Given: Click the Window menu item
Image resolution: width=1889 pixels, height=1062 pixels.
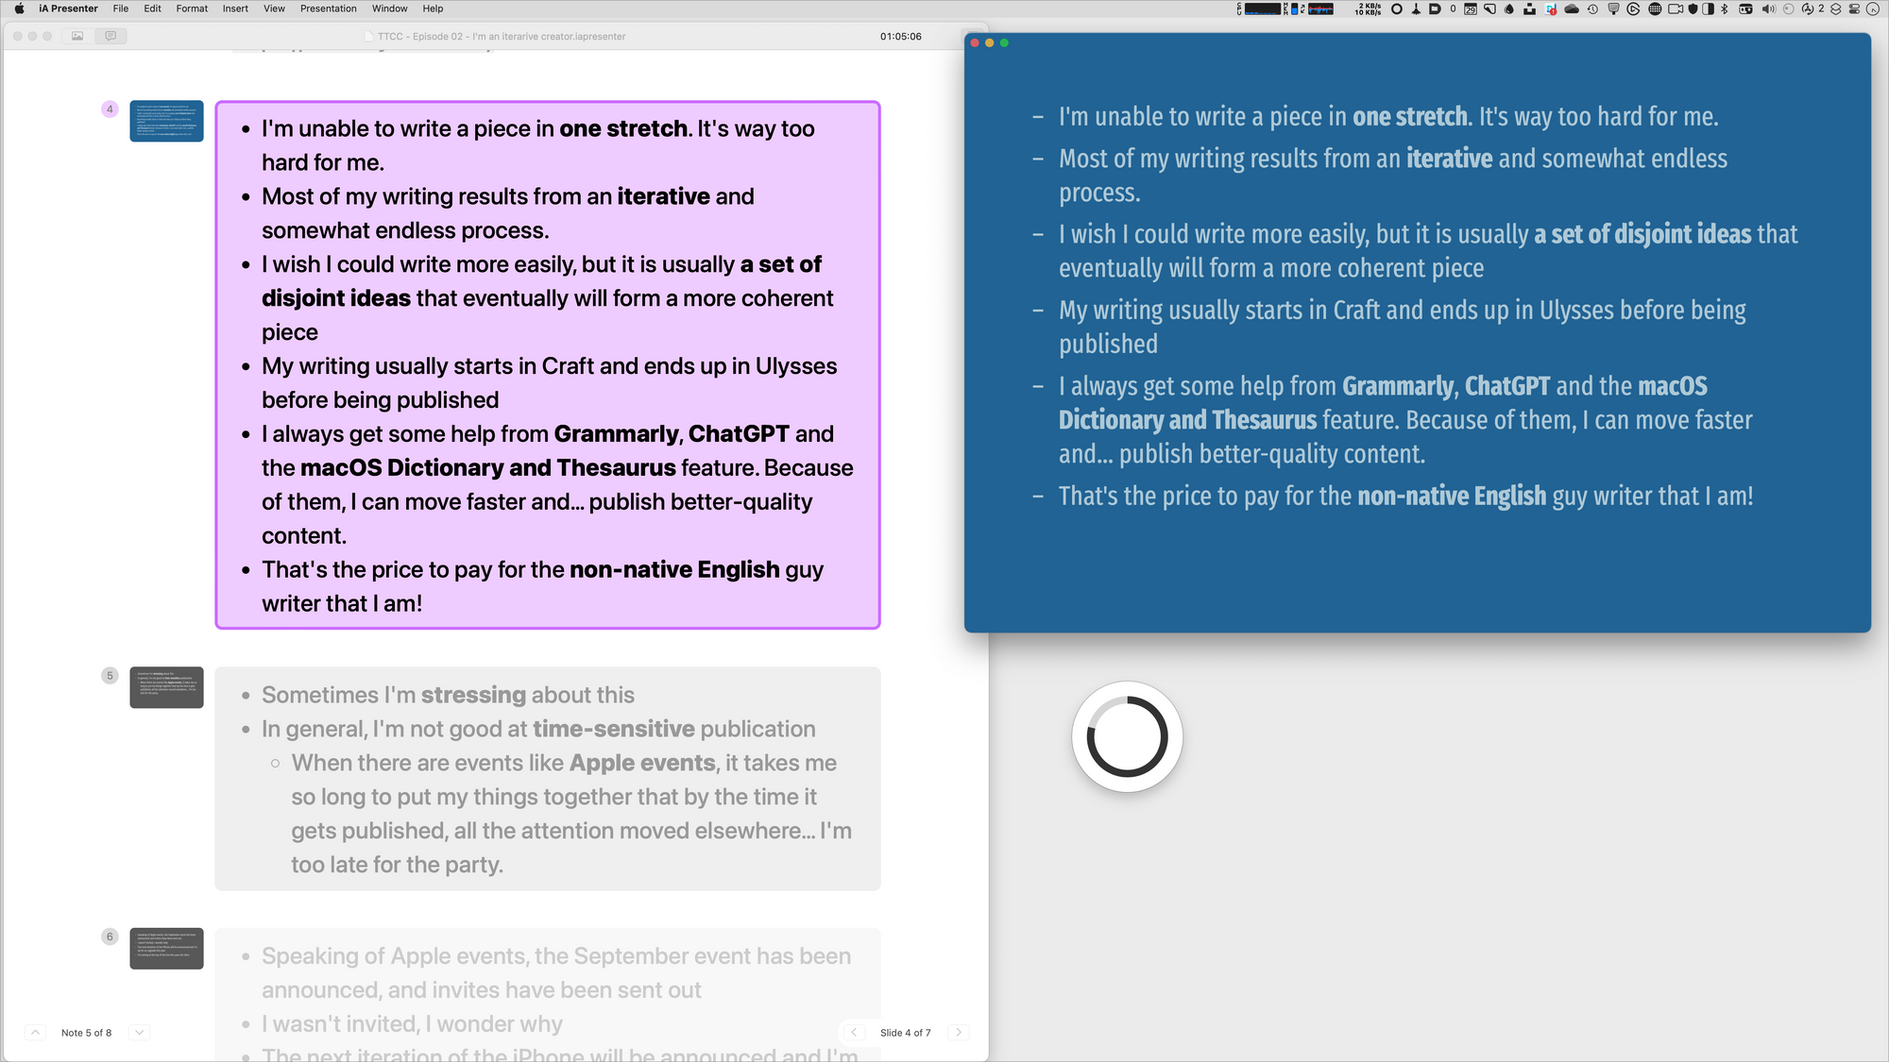Looking at the screenshot, I should 390,9.
